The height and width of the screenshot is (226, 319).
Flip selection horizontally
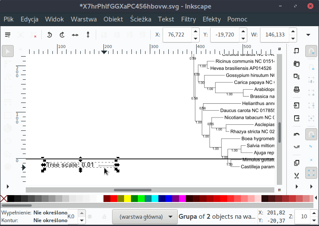click(x=75, y=35)
